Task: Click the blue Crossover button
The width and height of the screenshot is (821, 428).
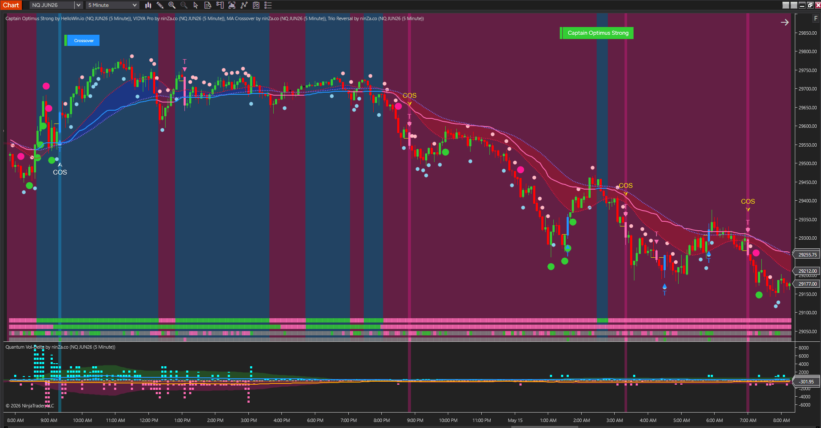Action: tap(84, 40)
